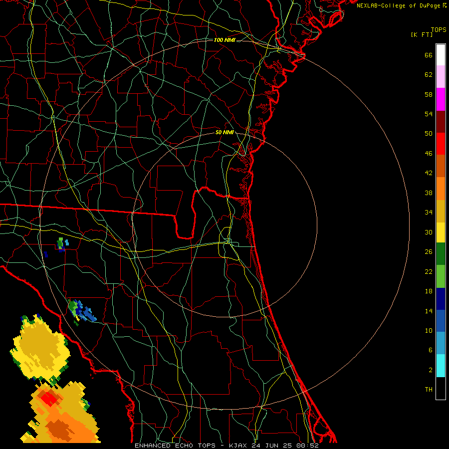Click the 22 value on the scale
Screen dimensions: 449x449
pos(429,271)
